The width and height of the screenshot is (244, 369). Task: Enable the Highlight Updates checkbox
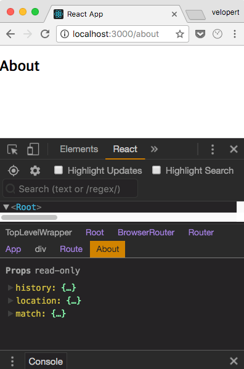[x=59, y=170]
